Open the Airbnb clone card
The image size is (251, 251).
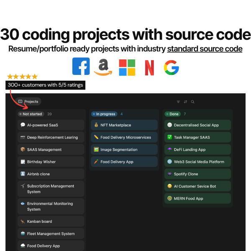[x=51, y=174]
